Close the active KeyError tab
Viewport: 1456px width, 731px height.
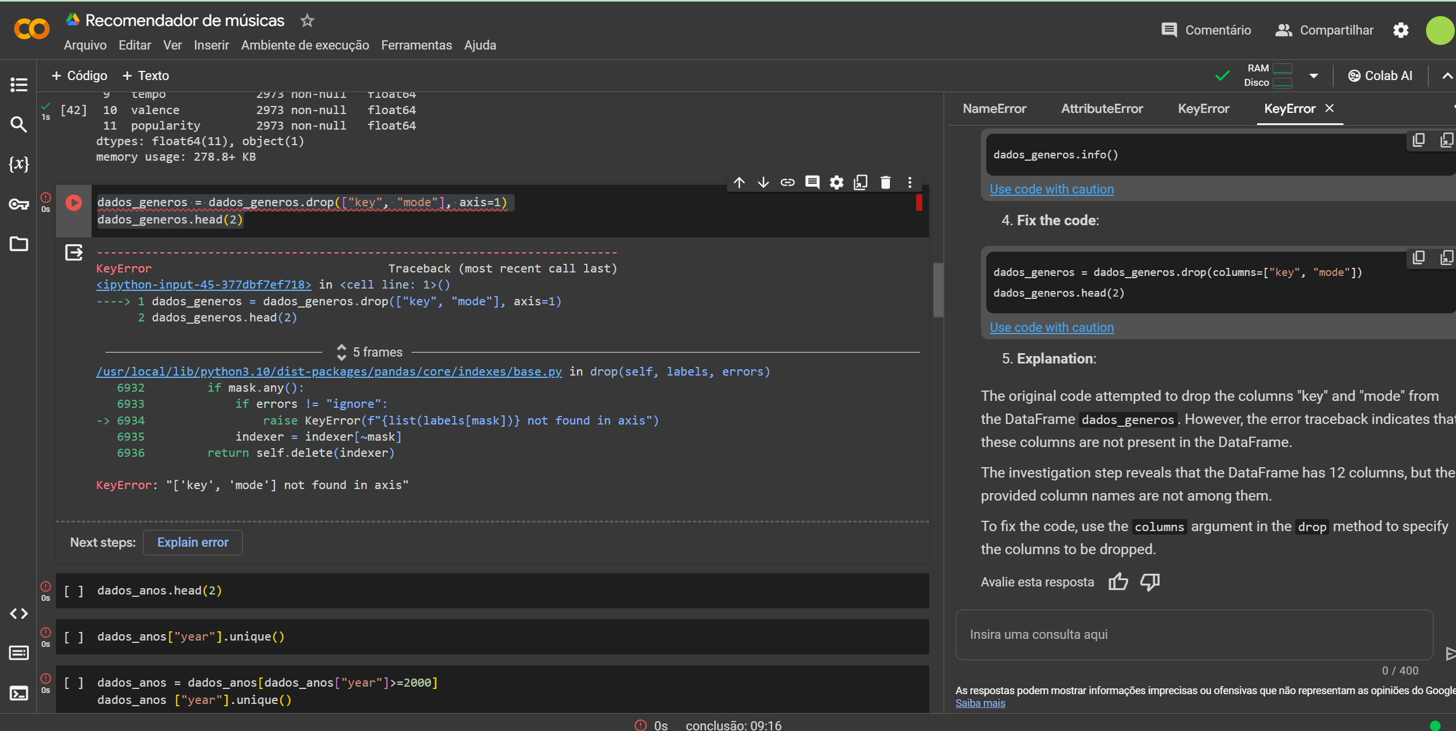pyautogui.click(x=1329, y=108)
